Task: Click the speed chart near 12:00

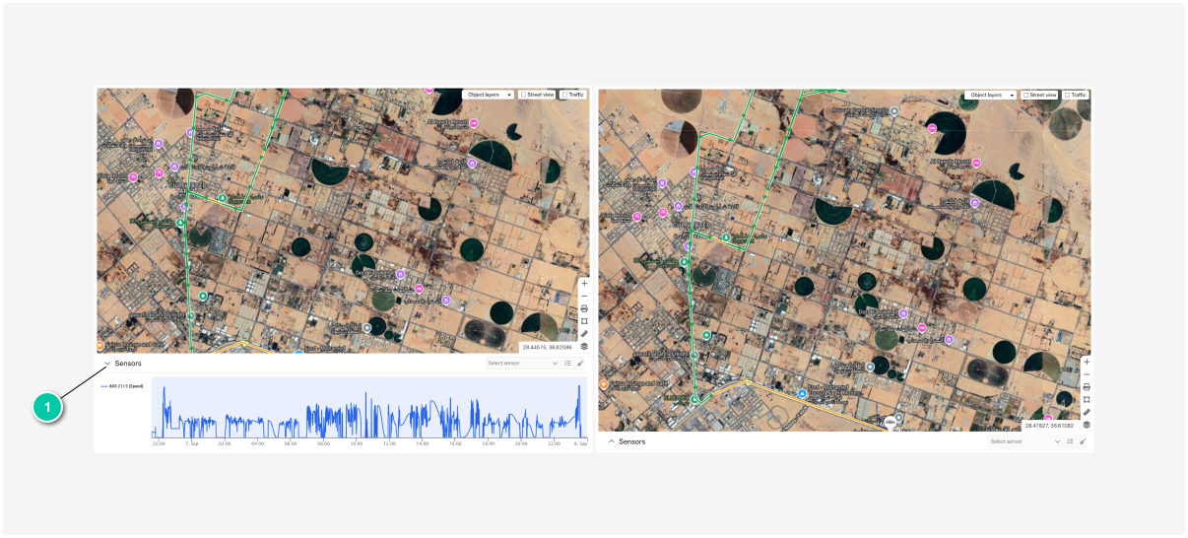Action: point(388,419)
